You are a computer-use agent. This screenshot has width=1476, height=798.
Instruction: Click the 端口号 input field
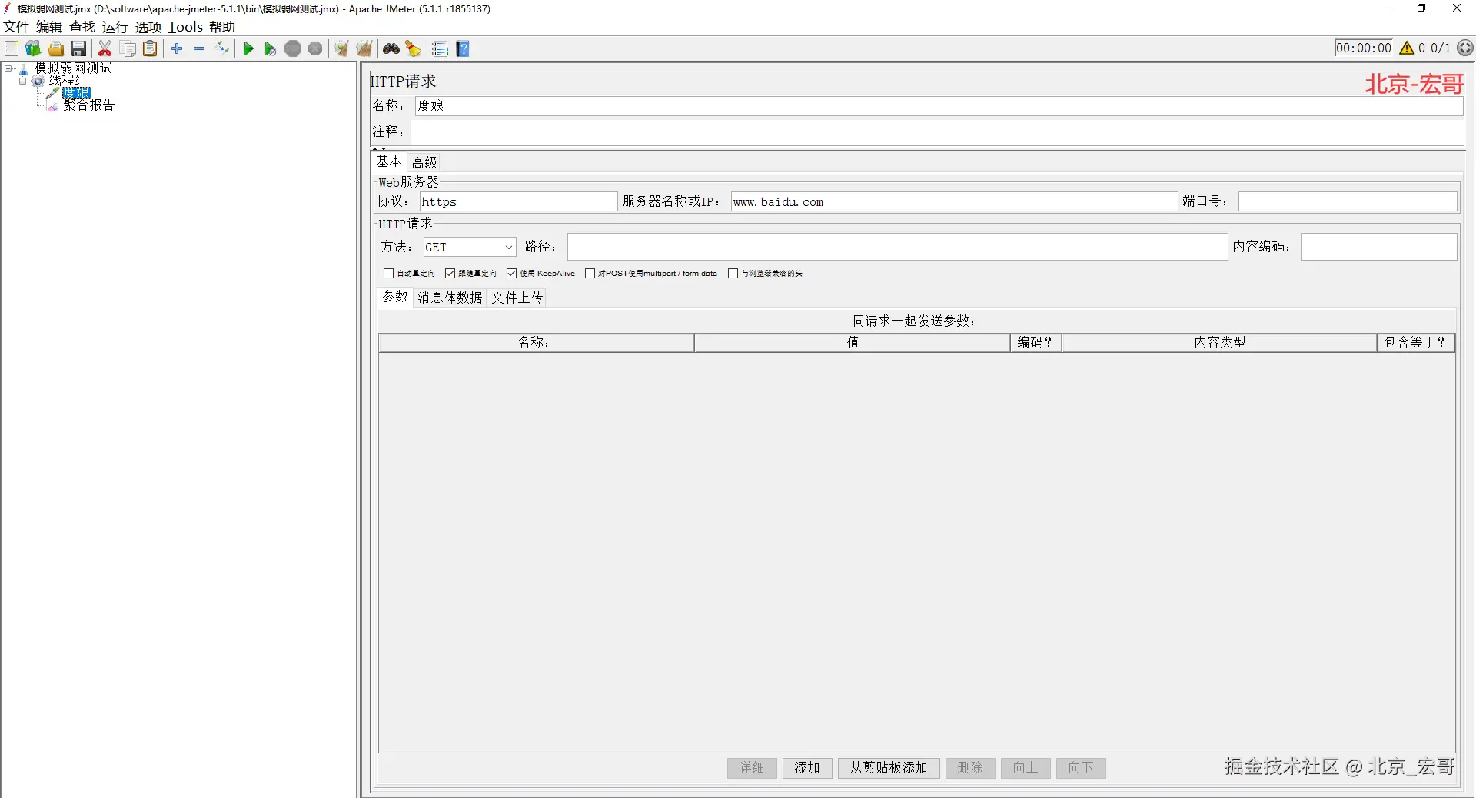coord(1348,201)
